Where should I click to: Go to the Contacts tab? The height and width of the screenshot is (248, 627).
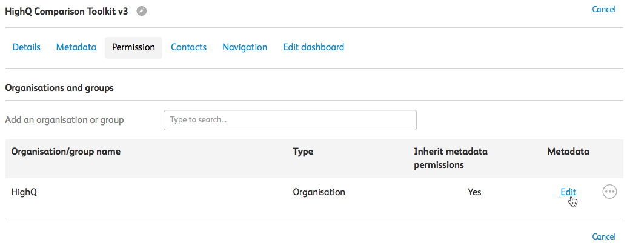(x=188, y=47)
